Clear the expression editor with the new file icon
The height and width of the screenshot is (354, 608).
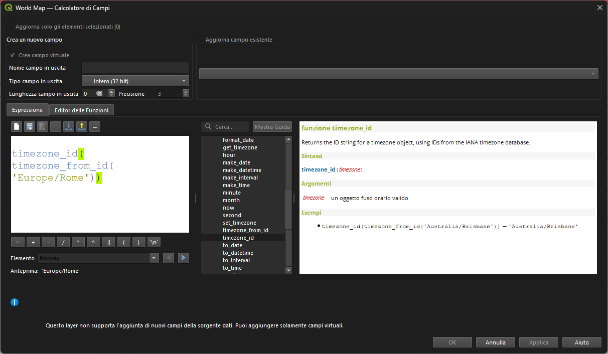(x=17, y=127)
